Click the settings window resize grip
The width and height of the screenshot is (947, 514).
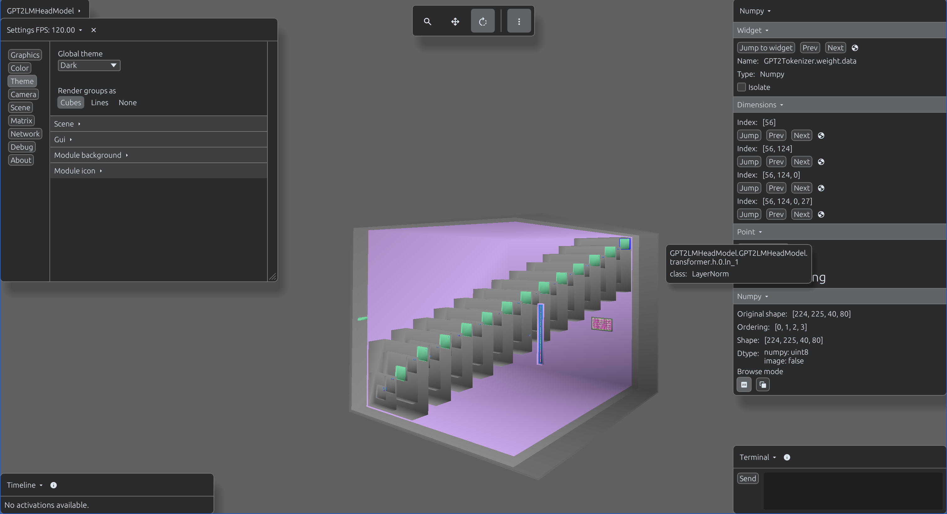click(x=273, y=277)
